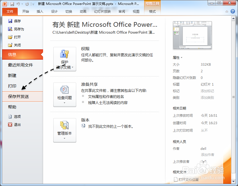Open the Customize Quick Access Toolbar dropdown
The image size is (238, 186).
point(33,4)
